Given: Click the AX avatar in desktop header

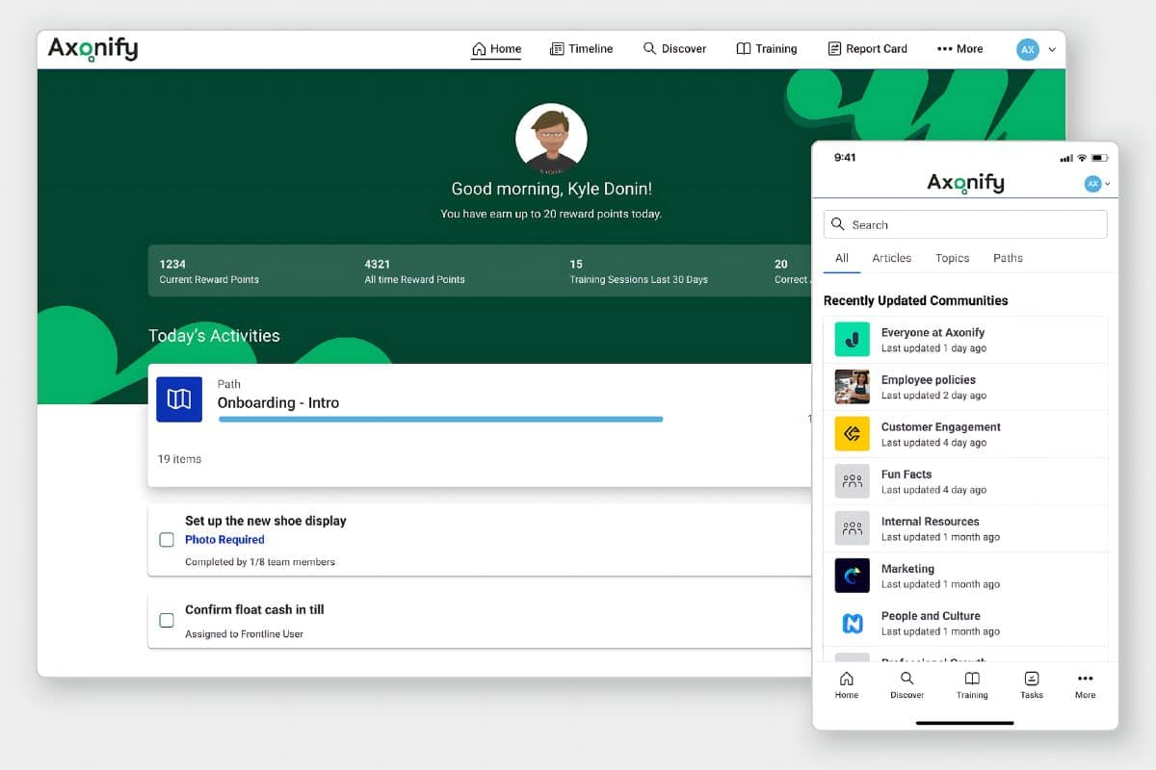Looking at the screenshot, I should 1028,49.
